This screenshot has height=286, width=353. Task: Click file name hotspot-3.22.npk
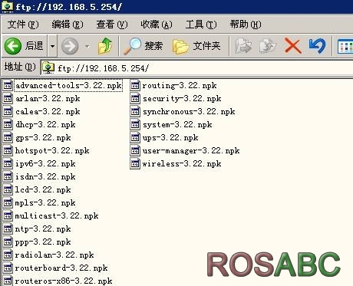coord(52,150)
